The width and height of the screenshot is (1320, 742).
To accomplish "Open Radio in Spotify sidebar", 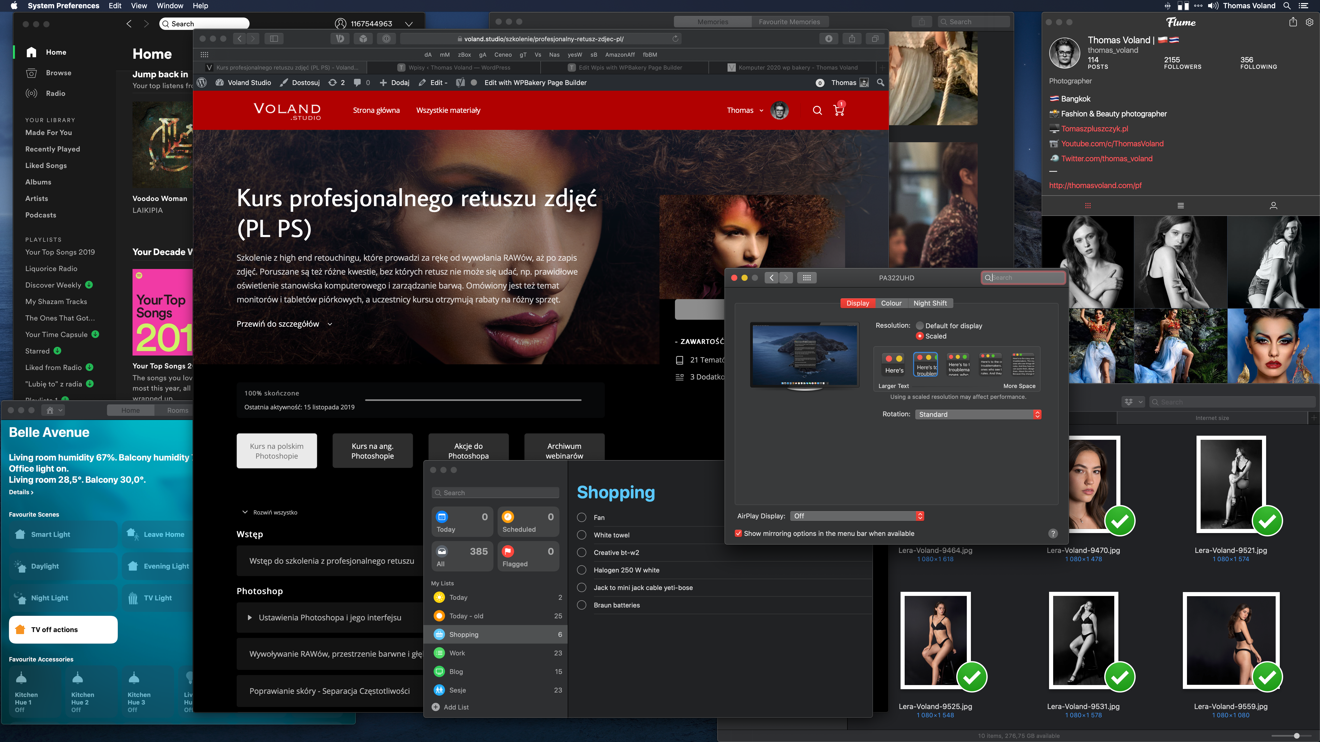I will click(55, 93).
